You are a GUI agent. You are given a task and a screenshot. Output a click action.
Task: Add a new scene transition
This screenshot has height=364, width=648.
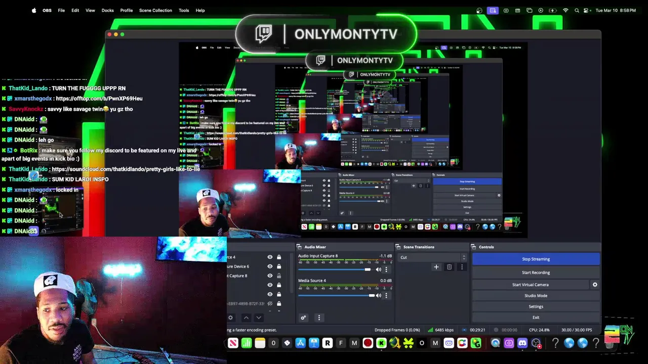[436, 267]
